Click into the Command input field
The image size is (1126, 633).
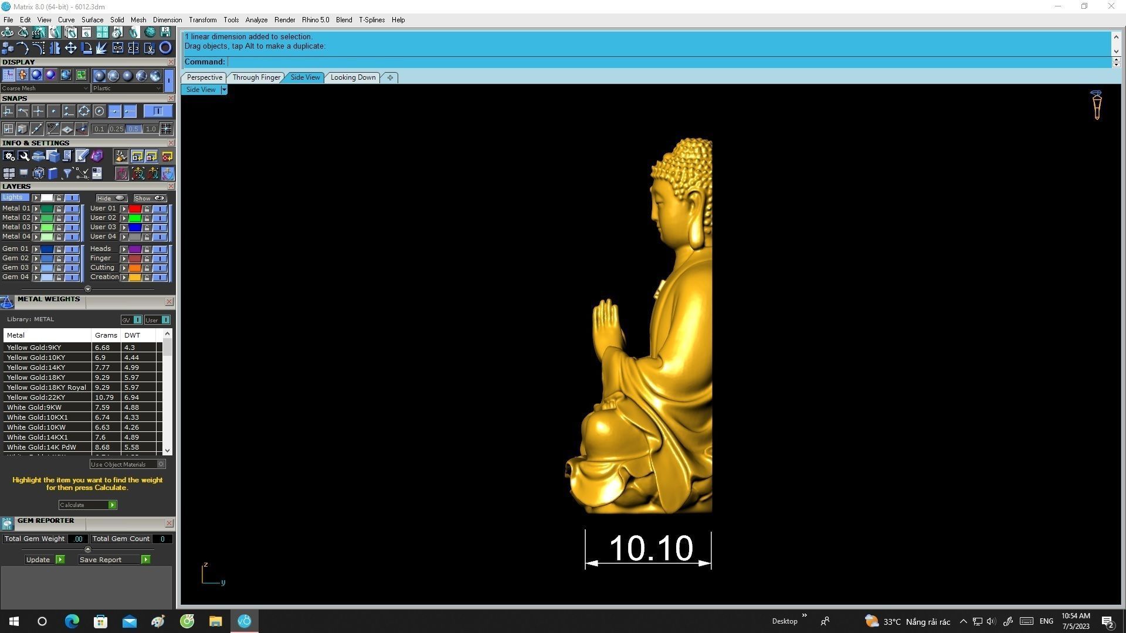[x=669, y=62]
